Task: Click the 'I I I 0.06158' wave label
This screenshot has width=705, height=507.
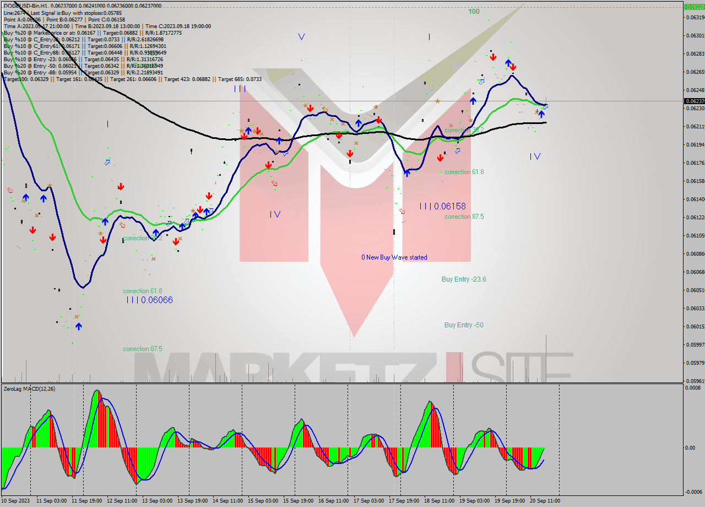Action: tap(443, 206)
